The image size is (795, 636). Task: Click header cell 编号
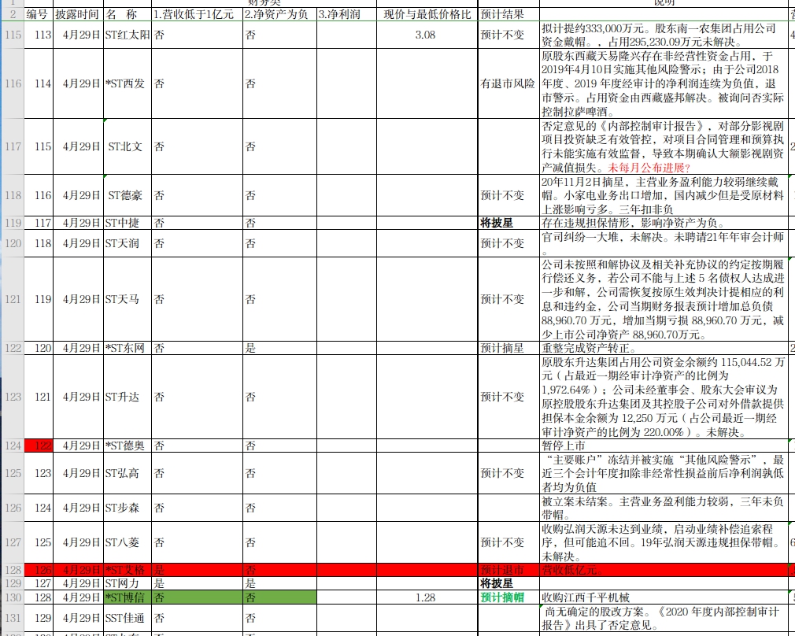pos(39,14)
